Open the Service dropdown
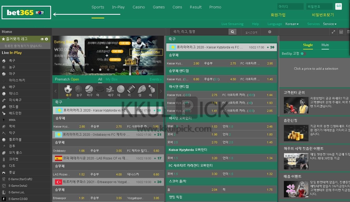 coord(330,24)
